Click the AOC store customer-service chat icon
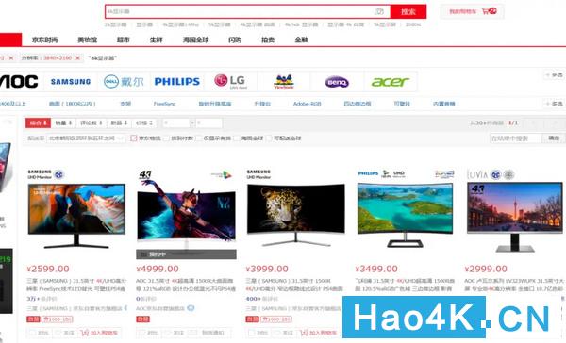 click(191, 308)
